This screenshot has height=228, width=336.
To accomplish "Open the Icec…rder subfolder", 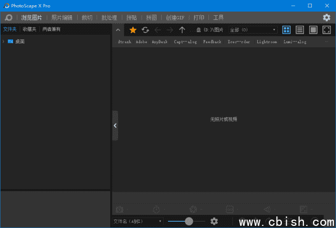I will tap(239, 42).
